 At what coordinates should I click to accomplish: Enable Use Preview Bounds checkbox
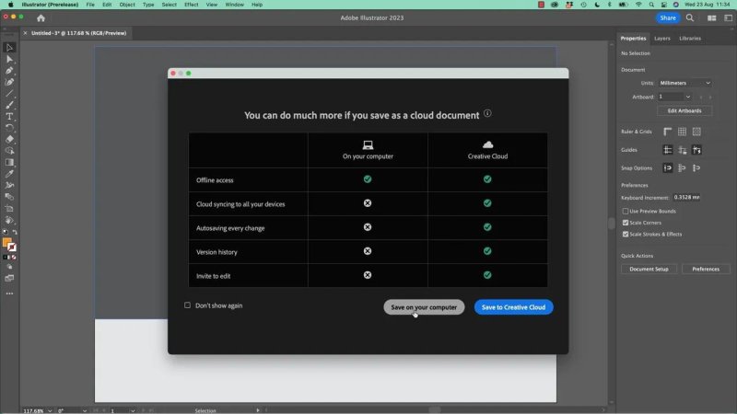point(626,212)
